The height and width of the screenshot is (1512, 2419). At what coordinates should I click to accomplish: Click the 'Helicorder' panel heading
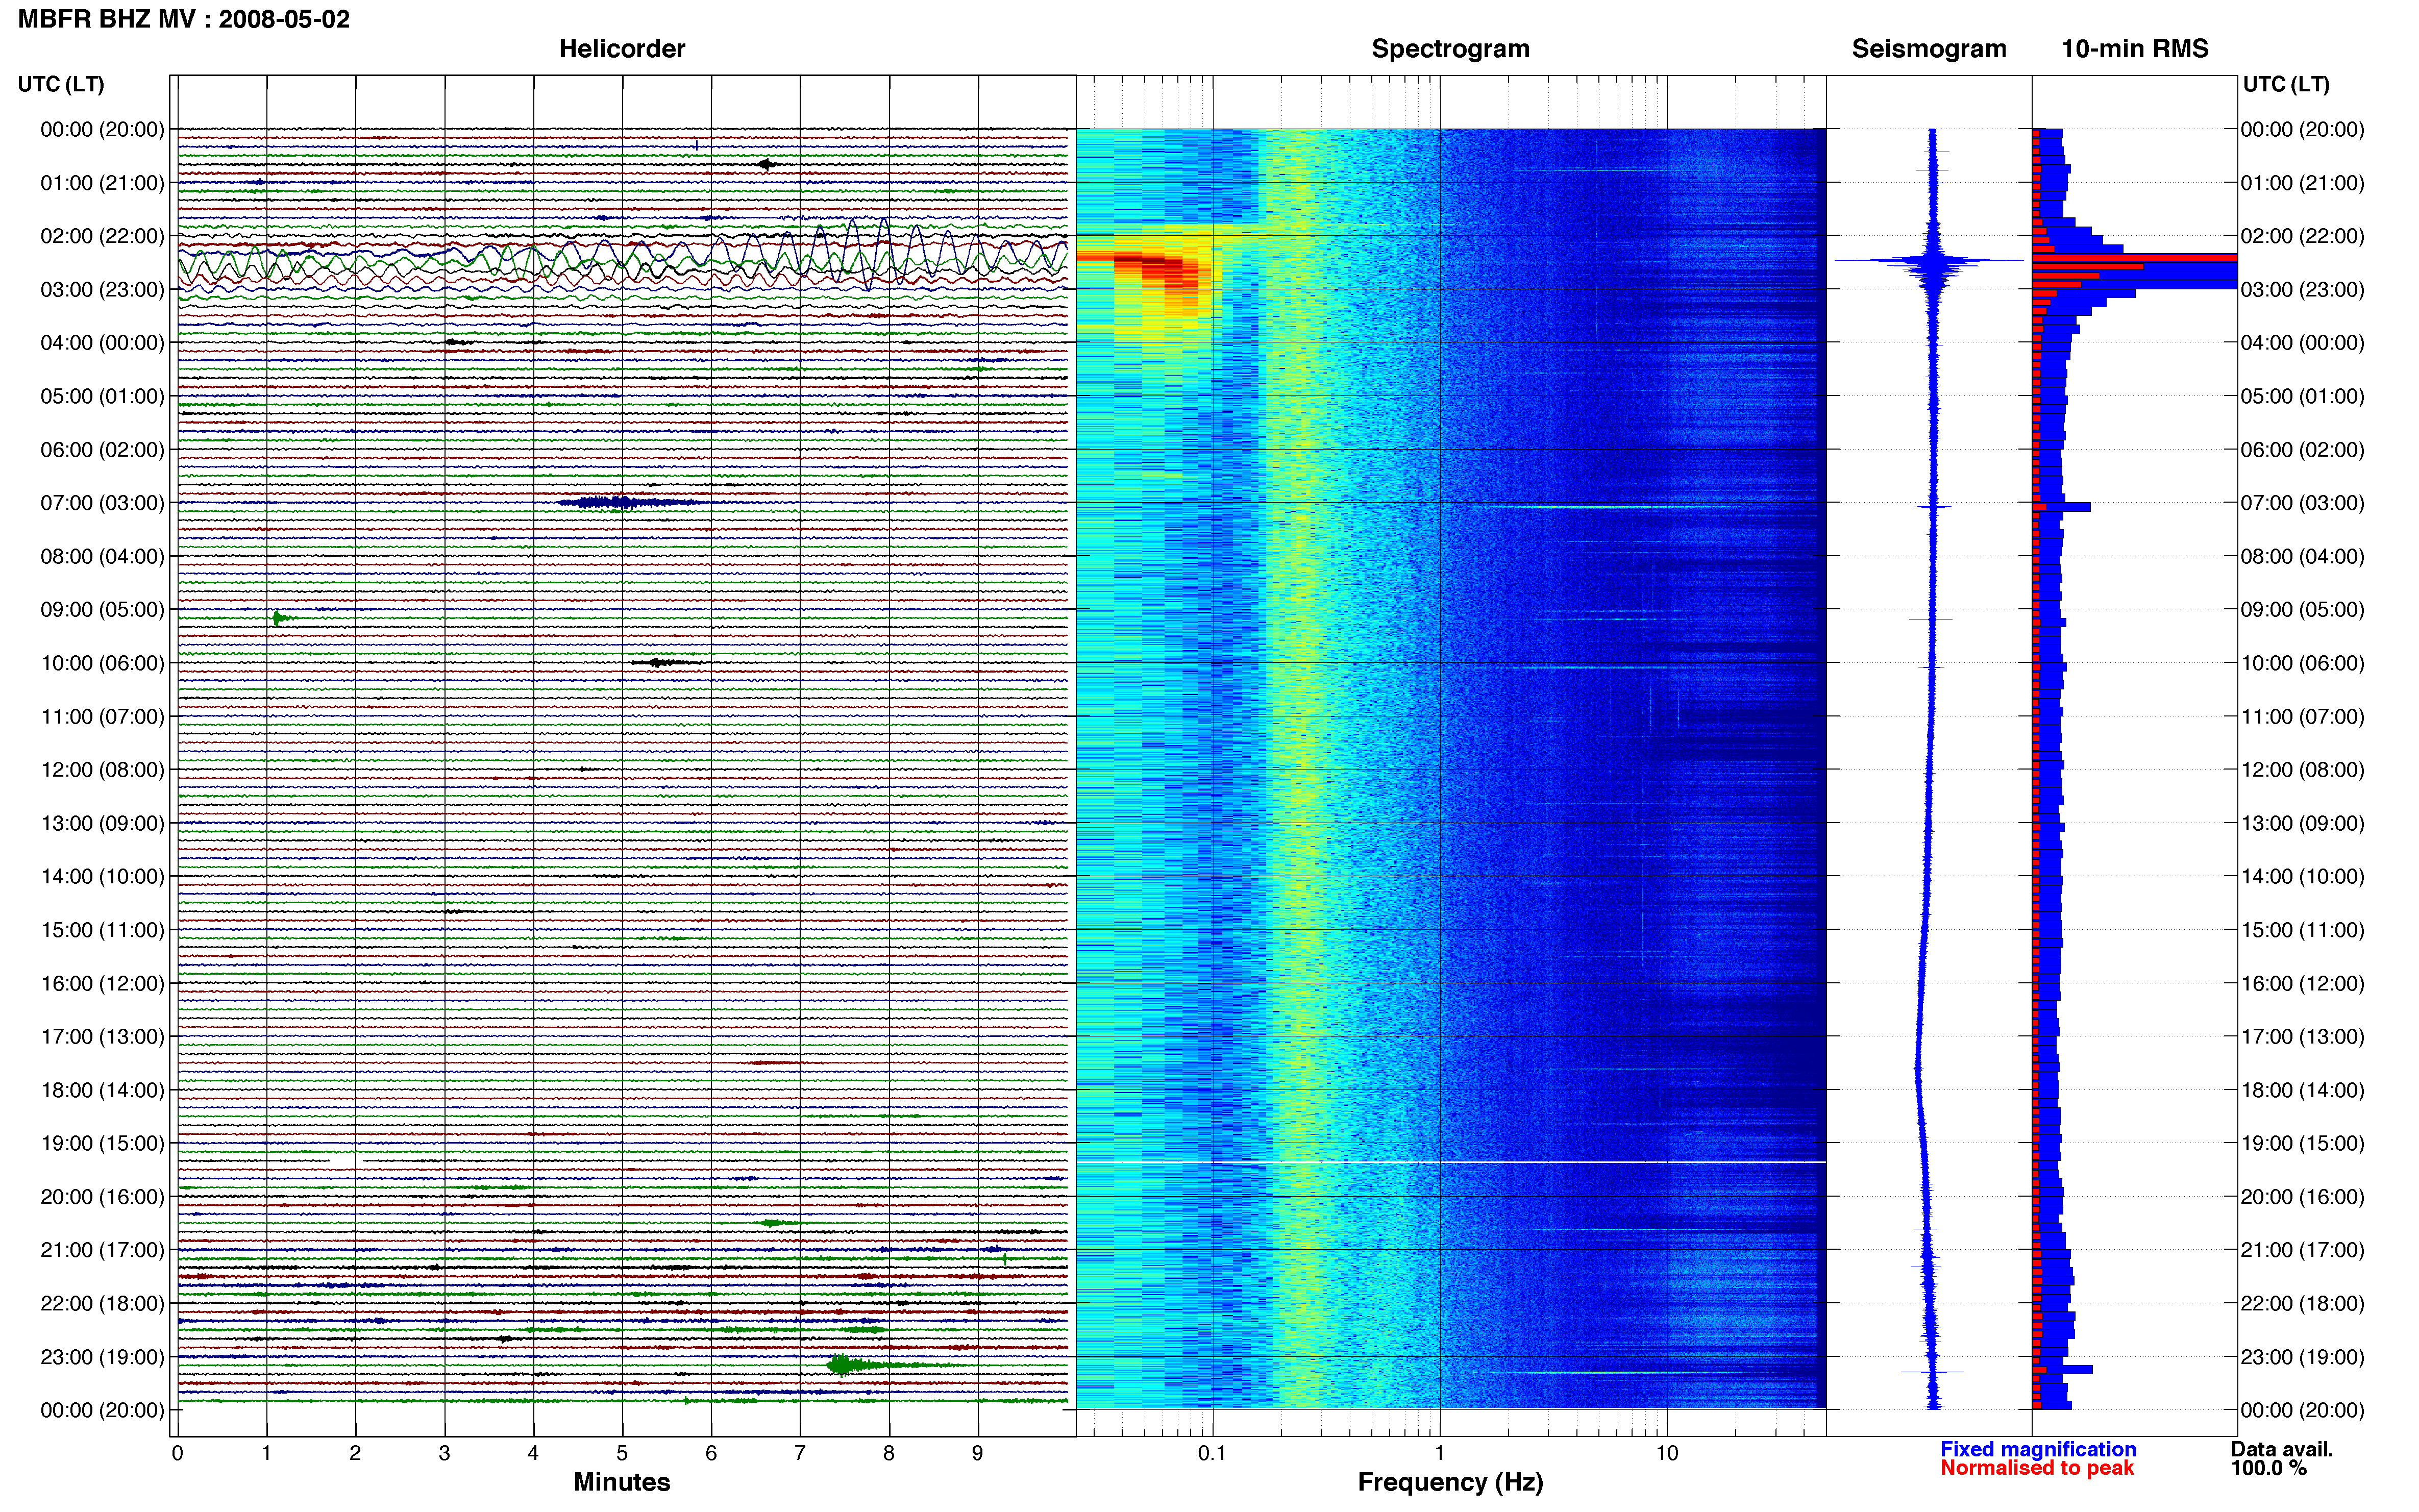pyautogui.click(x=622, y=49)
